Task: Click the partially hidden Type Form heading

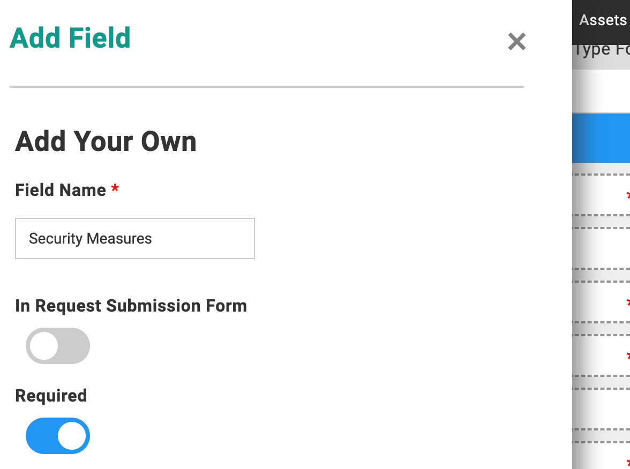Action: click(602, 50)
